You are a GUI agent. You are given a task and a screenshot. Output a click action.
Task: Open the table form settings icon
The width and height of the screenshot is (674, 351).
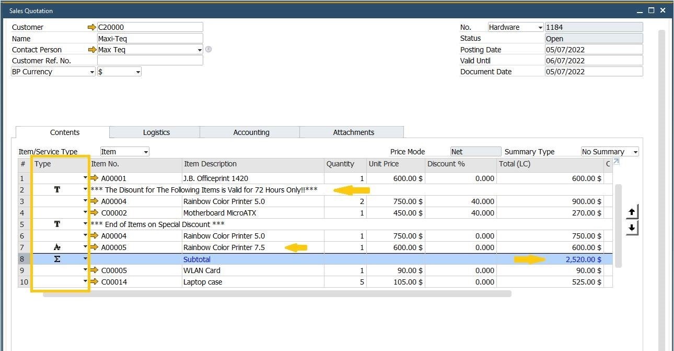point(616,162)
